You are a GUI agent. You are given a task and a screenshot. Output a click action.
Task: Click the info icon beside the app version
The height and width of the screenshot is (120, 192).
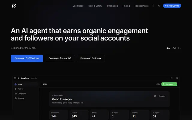click(x=36, y=78)
